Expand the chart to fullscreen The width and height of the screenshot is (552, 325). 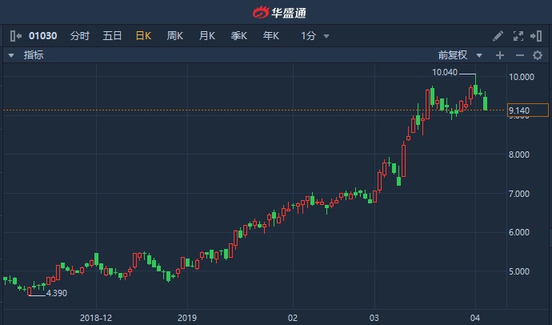518,36
